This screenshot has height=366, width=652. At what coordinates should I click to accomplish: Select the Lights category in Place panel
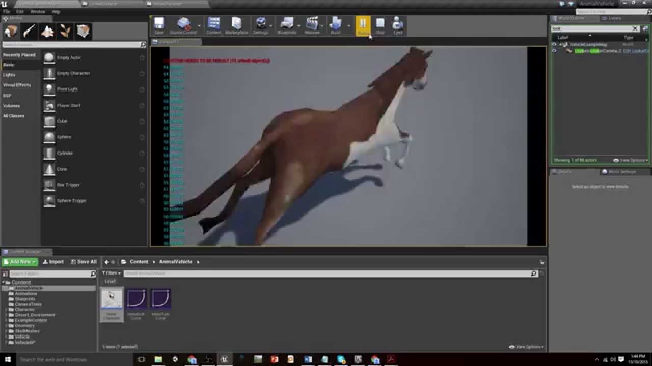[9, 75]
